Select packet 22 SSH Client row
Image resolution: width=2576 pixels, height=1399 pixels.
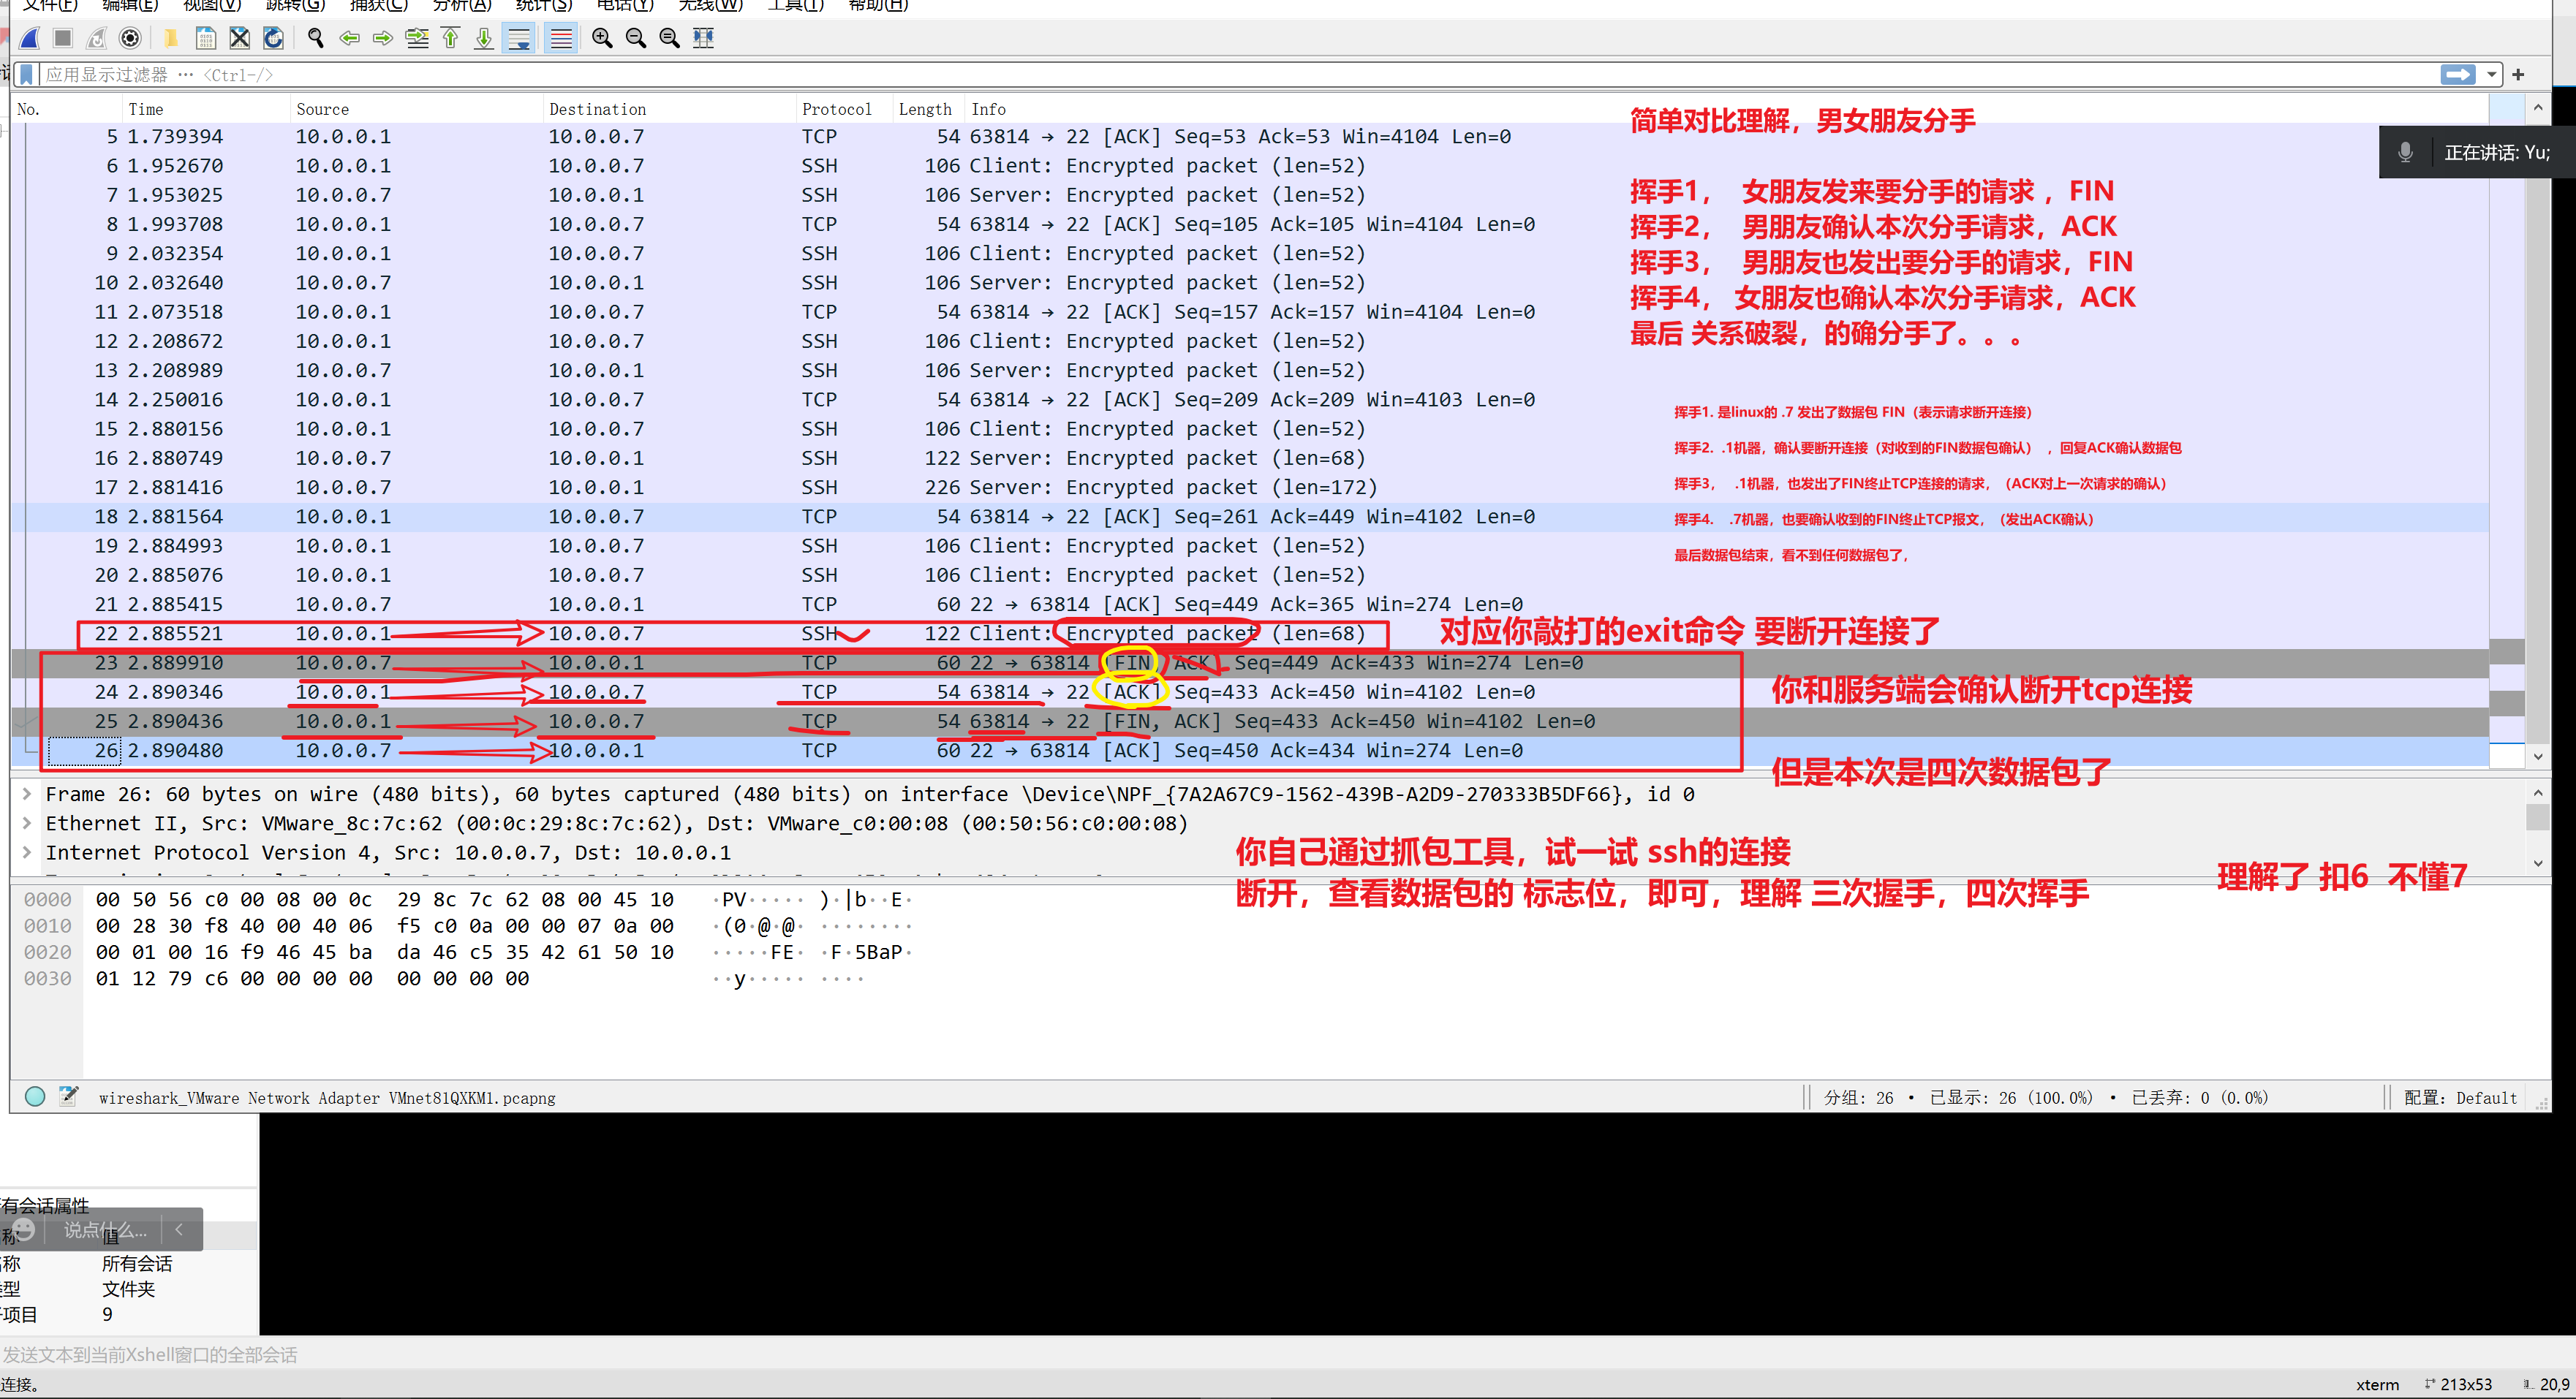[x=1250, y=634]
